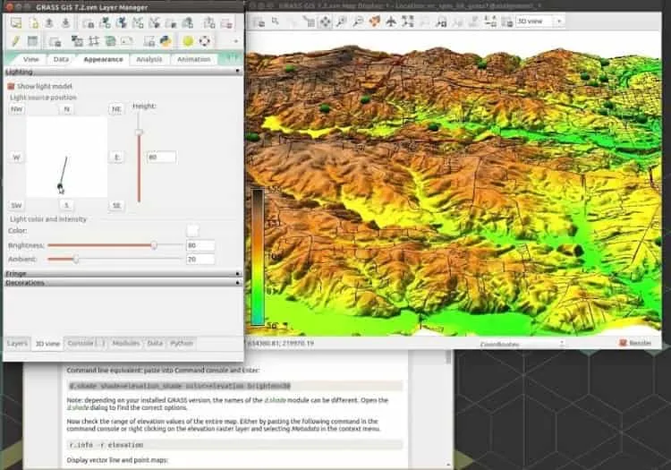Expand the Fringe section
This screenshot has width=671, height=470.
(x=123, y=273)
